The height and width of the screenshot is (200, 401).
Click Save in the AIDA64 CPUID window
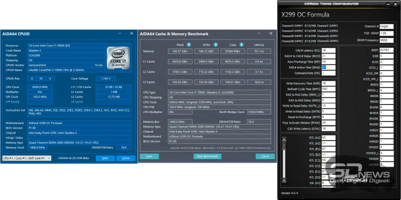[105, 158]
